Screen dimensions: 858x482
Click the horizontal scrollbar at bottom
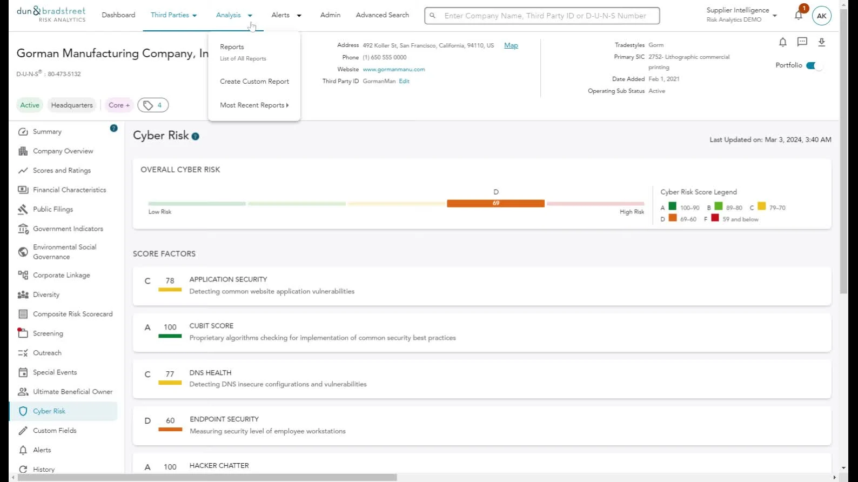click(207, 478)
